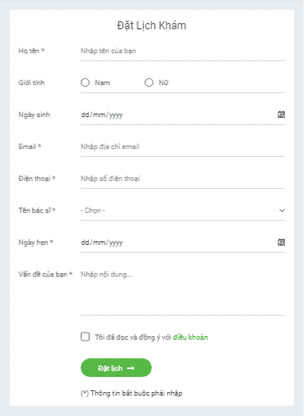Click the Đặt Lịch Khám form heading
Image resolution: width=304 pixels, height=416 pixels.
[x=152, y=26]
